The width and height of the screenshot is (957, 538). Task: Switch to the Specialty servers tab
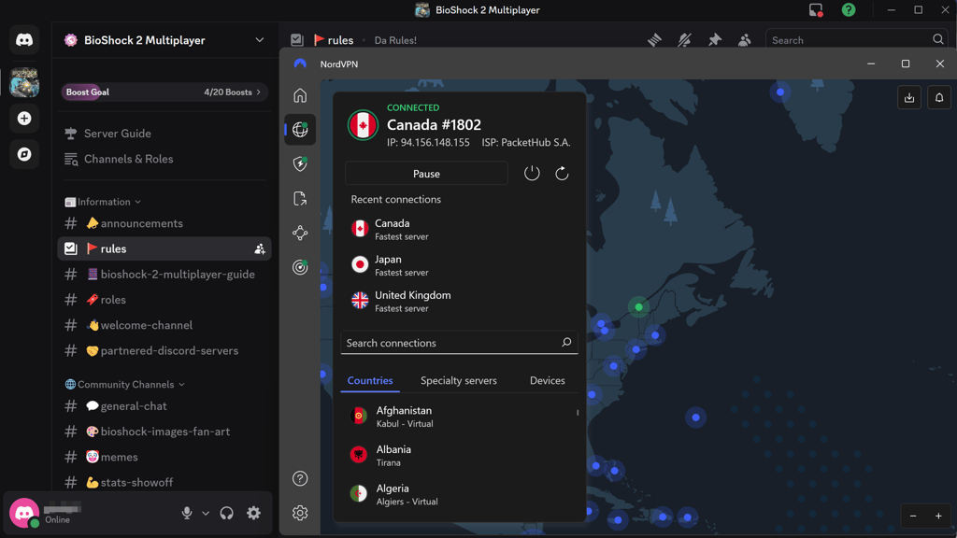click(x=458, y=381)
